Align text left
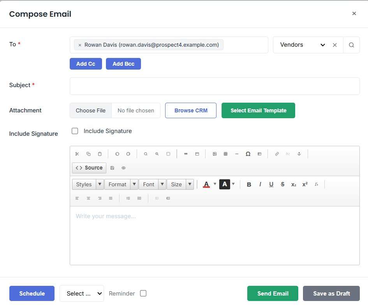Image resolution: width=368 pixels, height=308 pixels. click(x=77, y=198)
